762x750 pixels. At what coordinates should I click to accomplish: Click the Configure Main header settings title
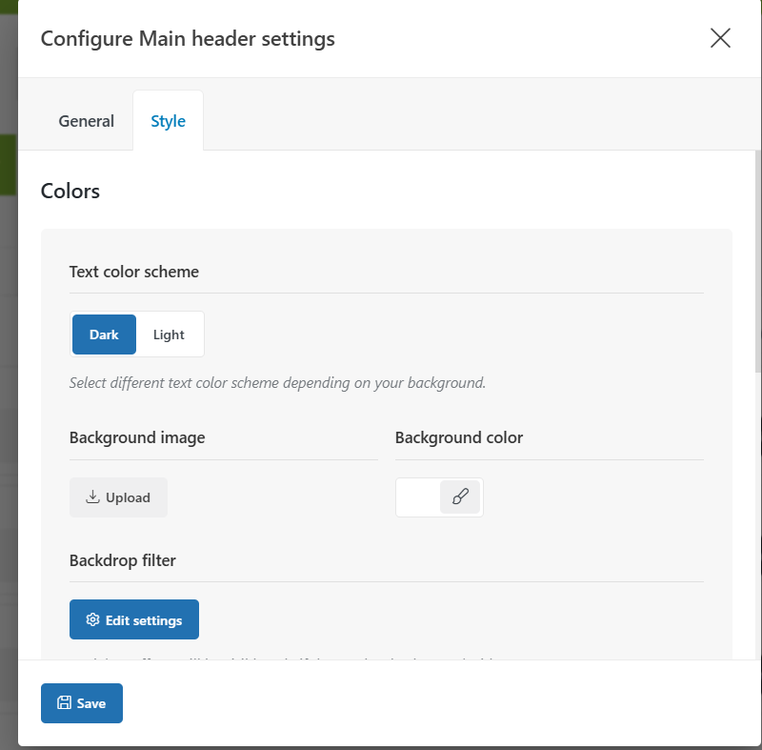(x=188, y=39)
